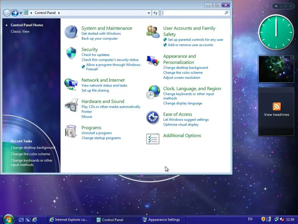Click the Forward navigation arrow button
Viewport: 298px width, 224px height.
tap(15, 13)
